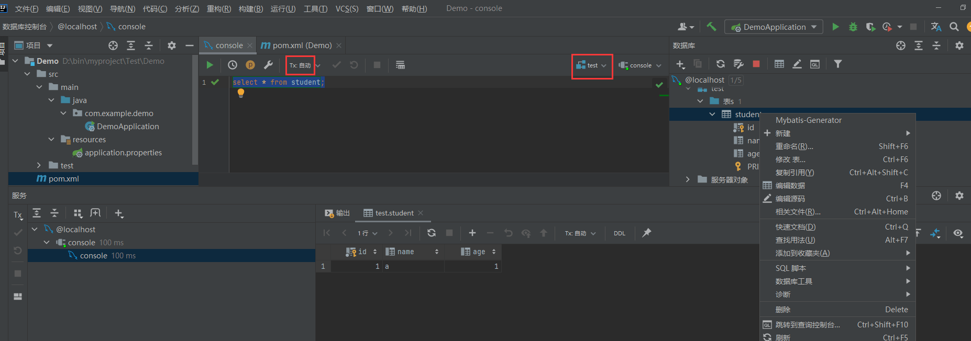
Task: Open console settings wrench icon
Action: (268, 65)
